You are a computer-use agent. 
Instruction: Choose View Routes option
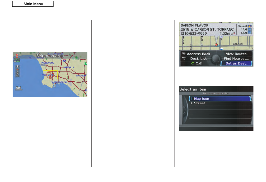coord(236,54)
